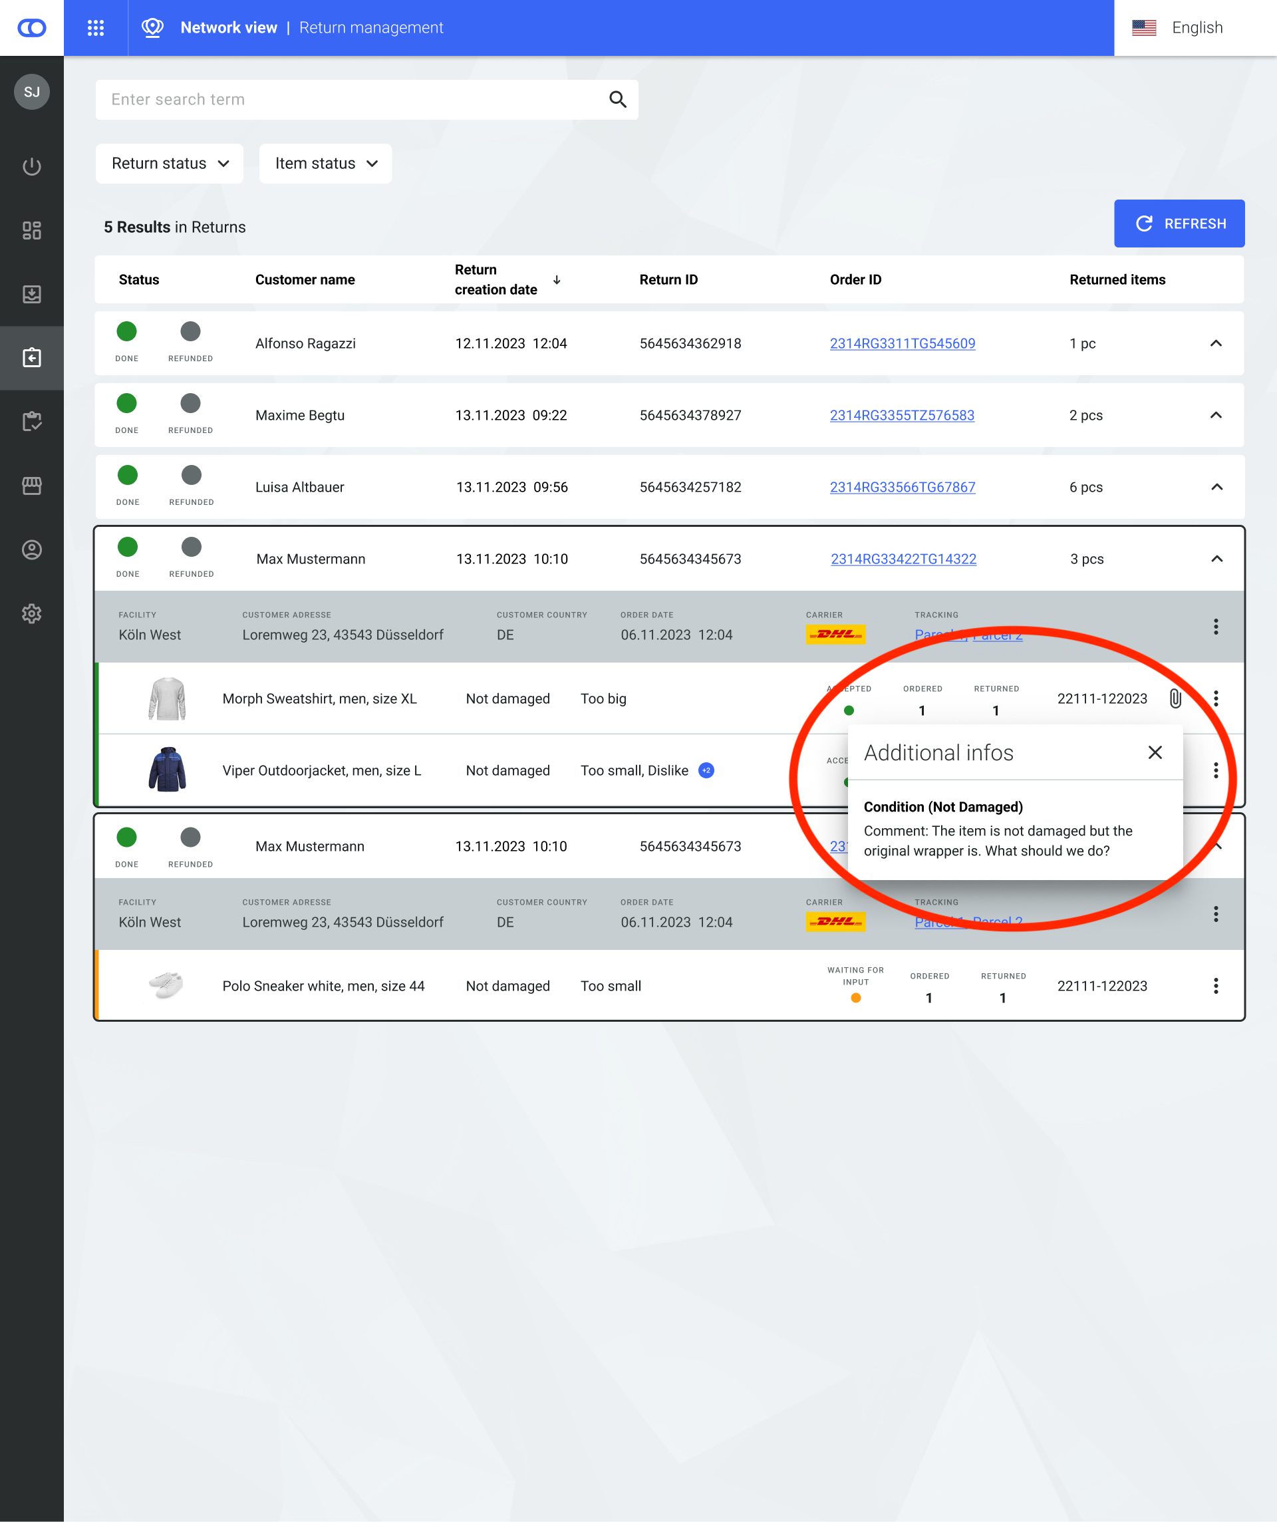The height and width of the screenshot is (1522, 1277).
Task: Click the REFRESH button
Action: click(1179, 224)
